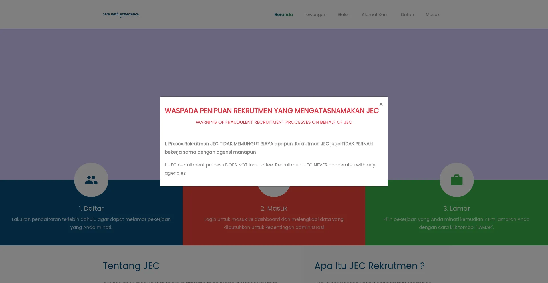The image size is (548, 283).
Task: Click the 'Login untuk masuk ke dashboard' description
Action: (274, 223)
